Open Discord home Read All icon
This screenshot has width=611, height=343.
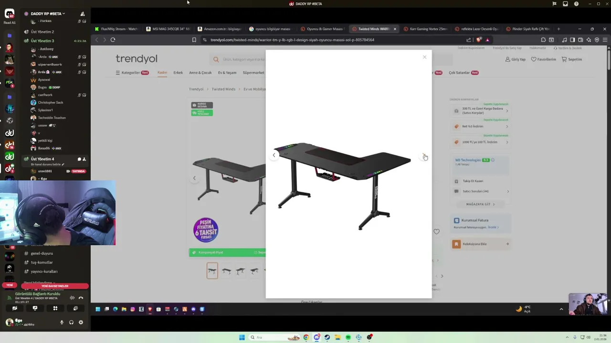pyautogui.click(x=10, y=14)
